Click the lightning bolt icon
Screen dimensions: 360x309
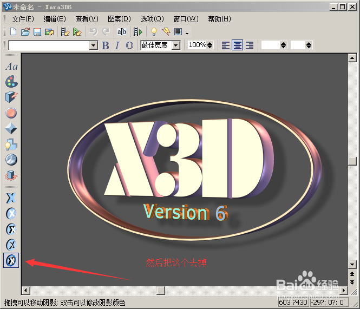tap(166, 32)
